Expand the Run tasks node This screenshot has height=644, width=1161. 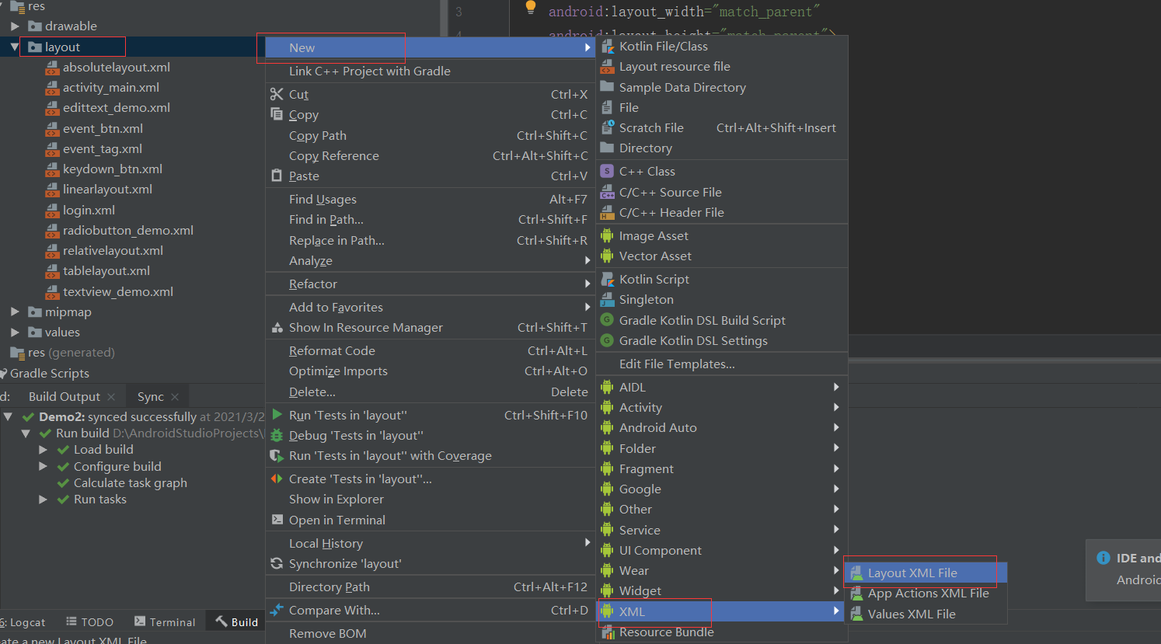coord(44,500)
